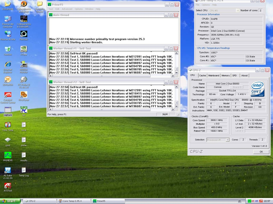Image resolution: width=273 pixels, height=204 pixels.
Task: Click the IT language indicator in taskbar
Action: tap(240, 201)
